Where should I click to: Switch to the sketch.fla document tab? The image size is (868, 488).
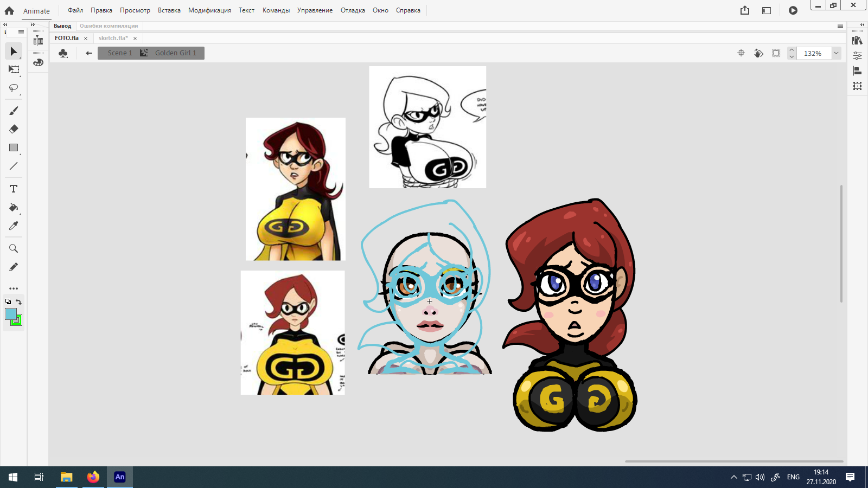(x=113, y=38)
